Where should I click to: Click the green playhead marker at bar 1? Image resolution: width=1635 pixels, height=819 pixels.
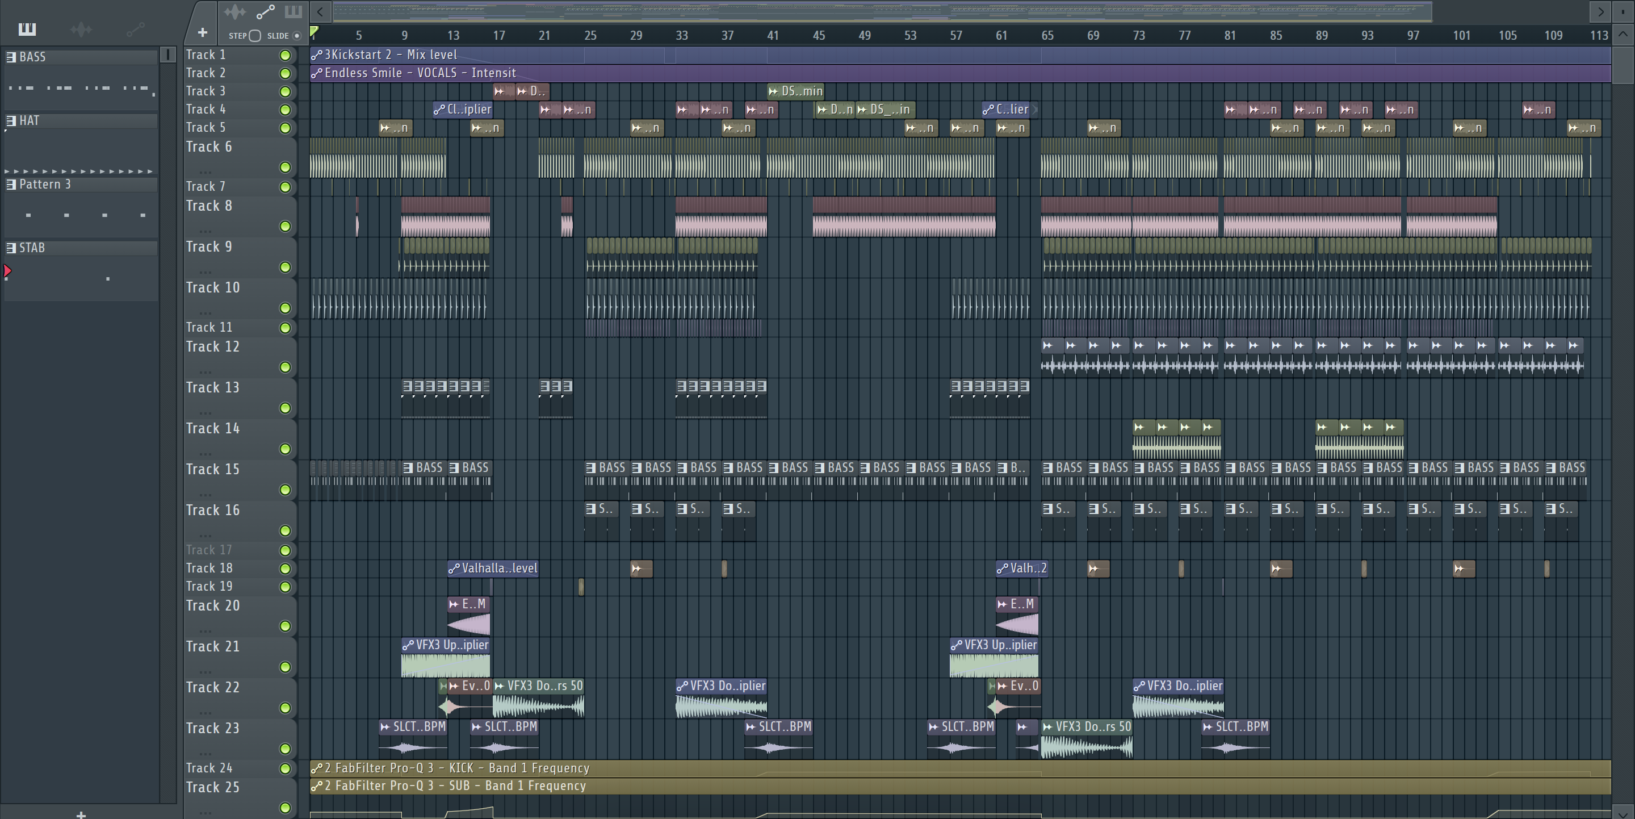[x=313, y=31]
